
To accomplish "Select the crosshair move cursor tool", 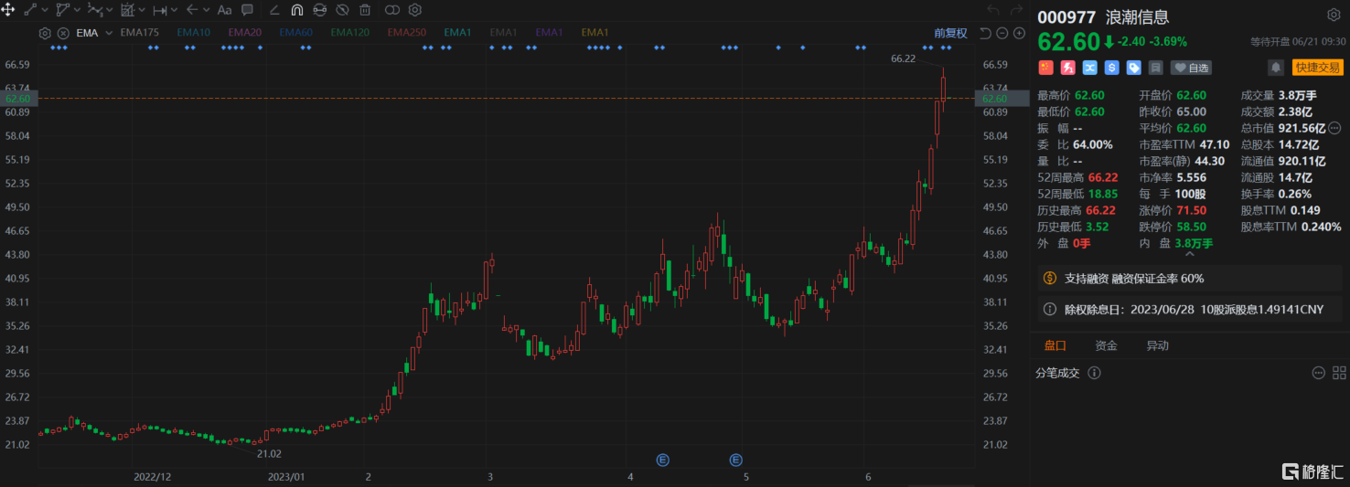I will tap(8, 10).
